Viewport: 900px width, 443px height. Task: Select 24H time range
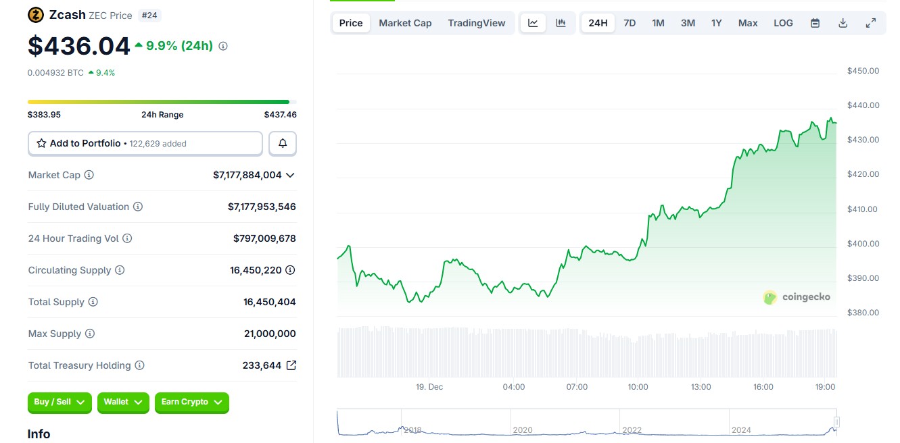598,23
